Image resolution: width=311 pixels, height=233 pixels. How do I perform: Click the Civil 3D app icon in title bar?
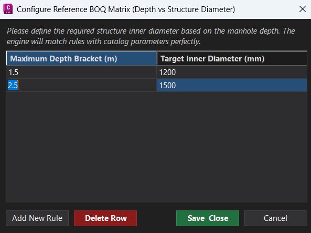8,9
